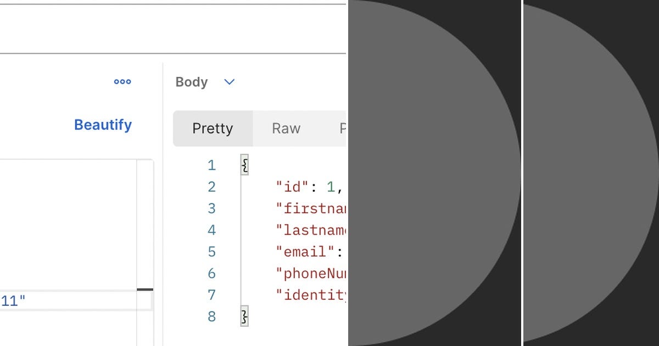Switch to the Raw response tab

pyautogui.click(x=286, y=129)
